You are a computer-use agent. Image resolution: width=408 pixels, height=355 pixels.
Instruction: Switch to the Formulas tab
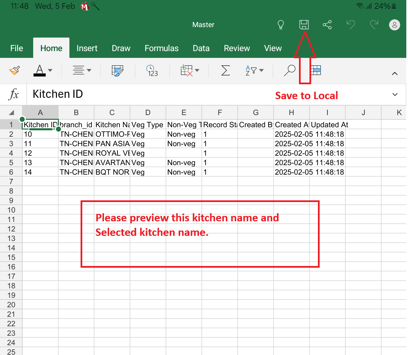pos(162,48)
